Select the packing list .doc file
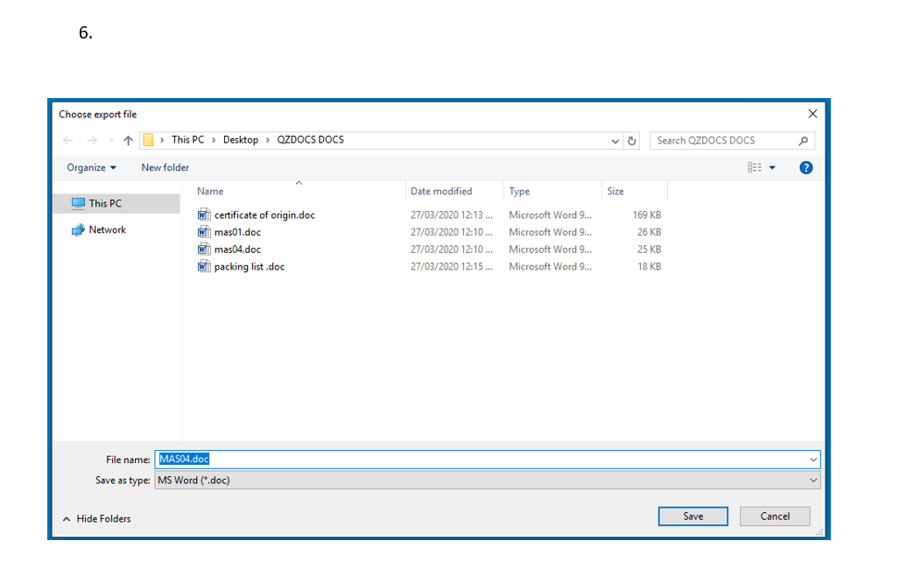Screen dimensions: 907x576 [250, 267]
